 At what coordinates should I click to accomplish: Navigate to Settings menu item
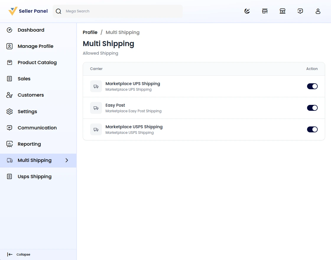coord(27,111)
